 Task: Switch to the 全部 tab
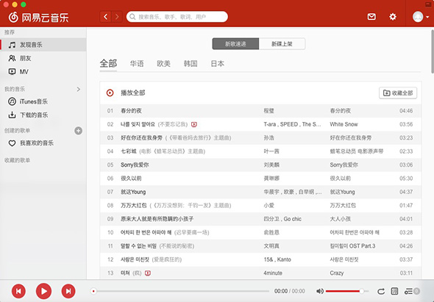[108, 63]
